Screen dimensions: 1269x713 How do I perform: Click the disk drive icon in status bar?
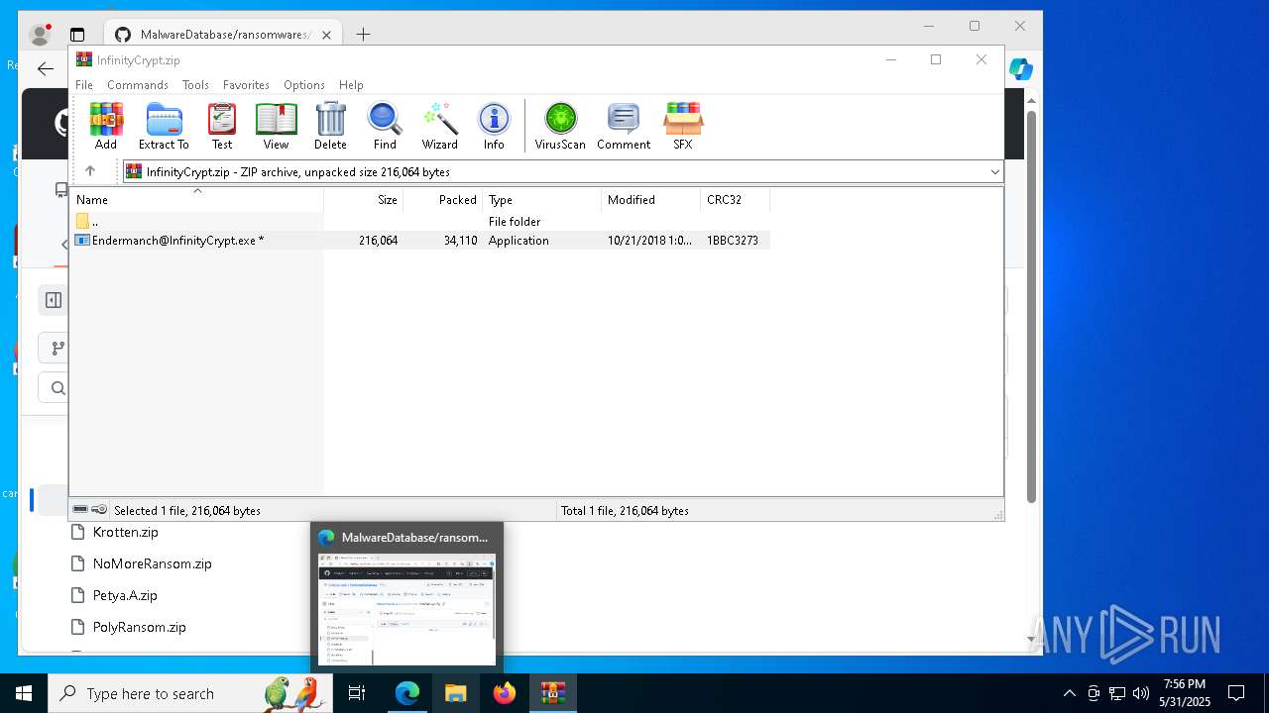coord(80,510)
